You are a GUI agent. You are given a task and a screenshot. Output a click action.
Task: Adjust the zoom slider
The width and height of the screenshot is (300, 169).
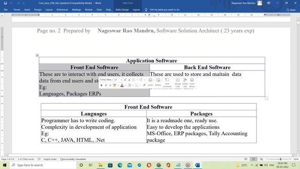point(279,159)
